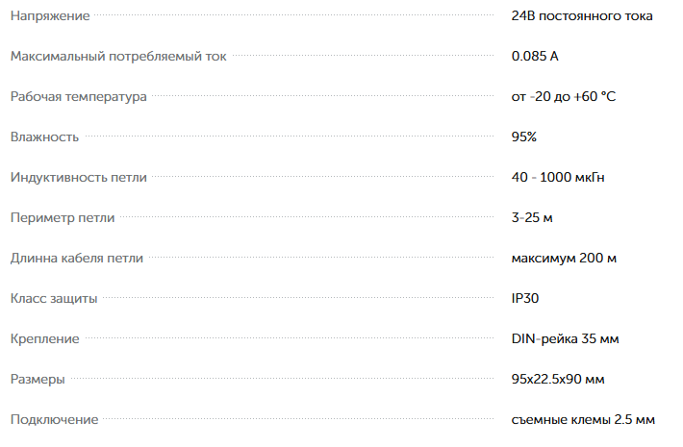Click the "Напряжение" specification label
The image size is (683, 447).
click(x=50, y=16)
